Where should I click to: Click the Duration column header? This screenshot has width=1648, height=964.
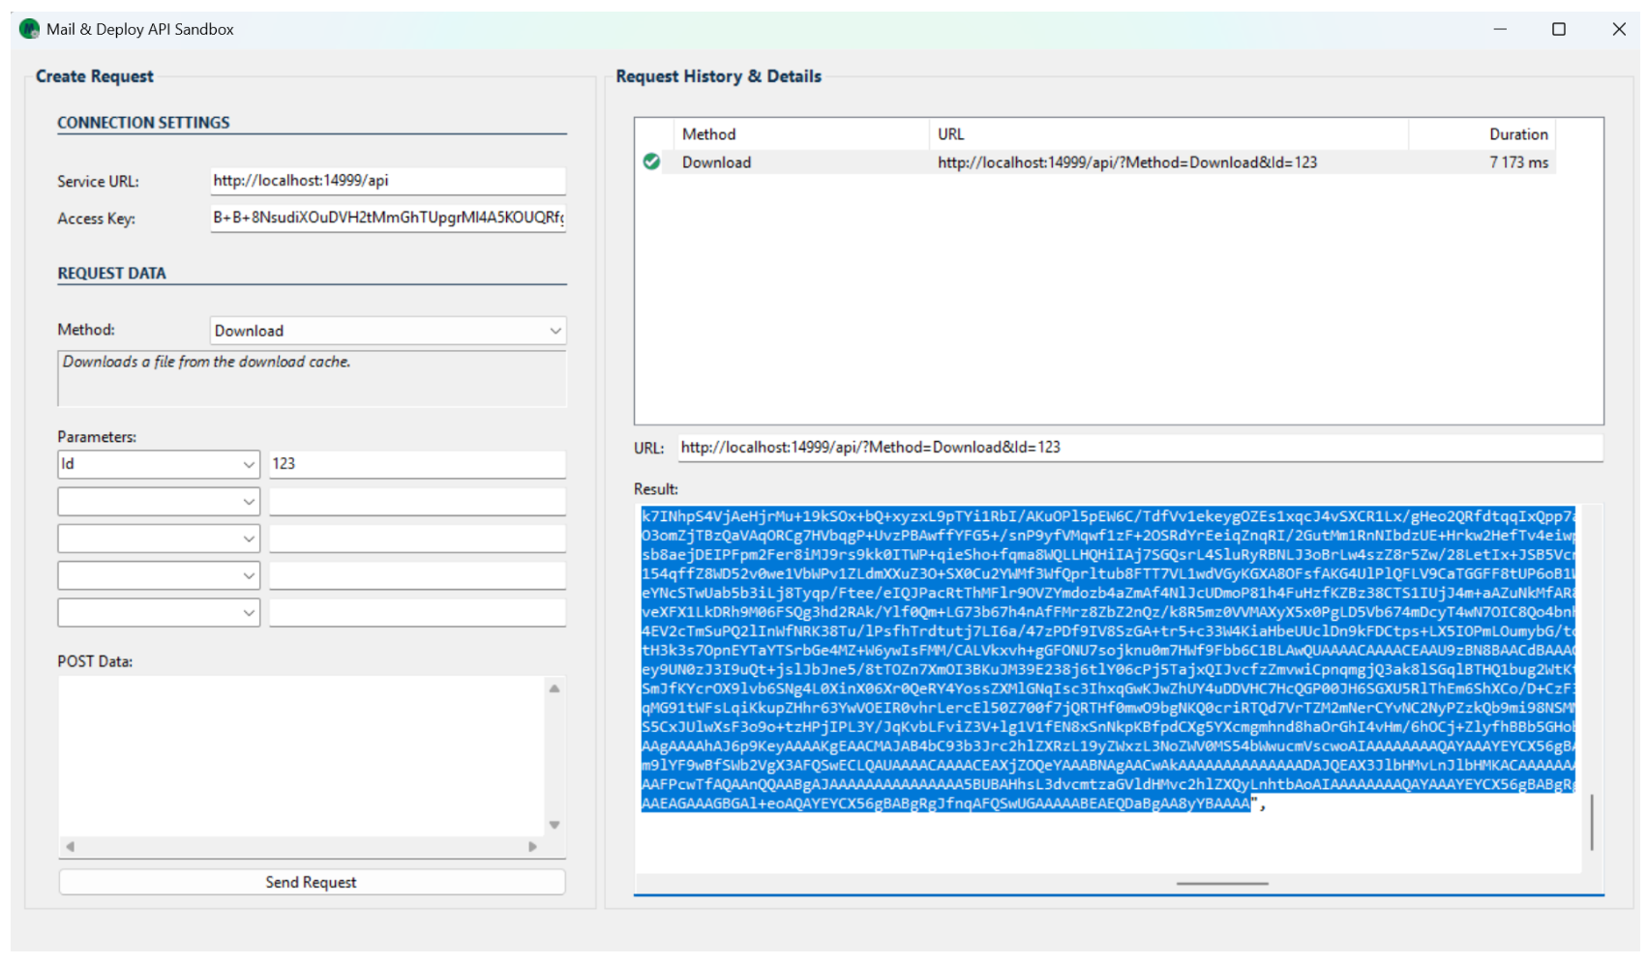(1517, 134)
